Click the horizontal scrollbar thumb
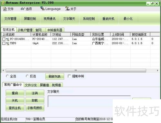 (x=76, y=71)
